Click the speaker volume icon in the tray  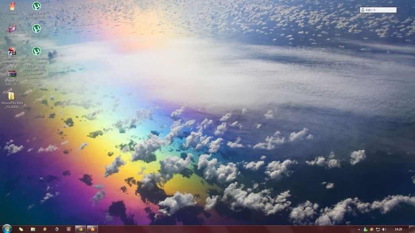click(x=384, y=229)
